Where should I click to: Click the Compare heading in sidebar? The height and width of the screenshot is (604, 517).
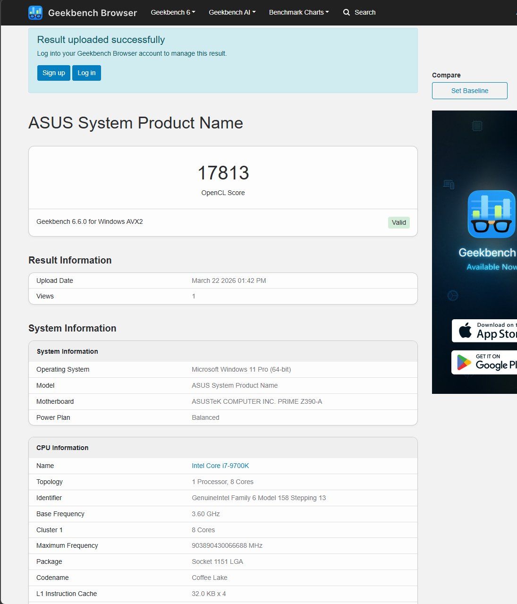click(446, 75)
